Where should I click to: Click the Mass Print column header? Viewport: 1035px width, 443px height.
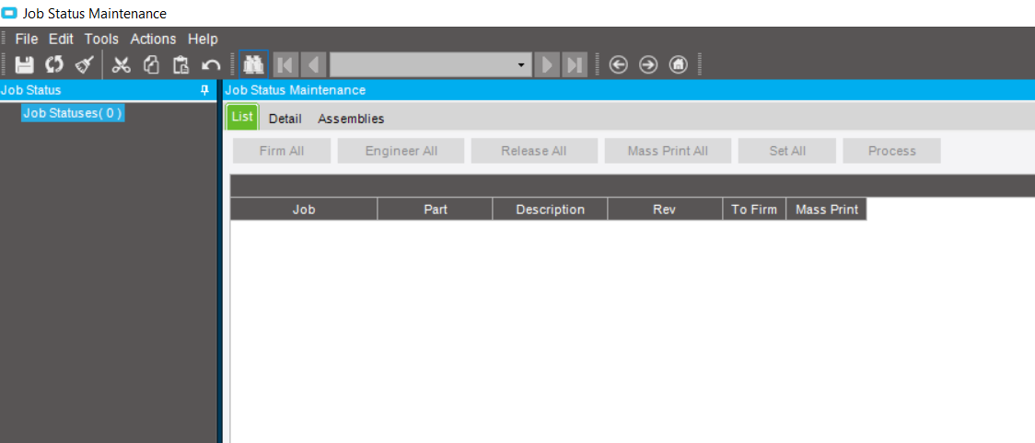(x=827, y=210)
